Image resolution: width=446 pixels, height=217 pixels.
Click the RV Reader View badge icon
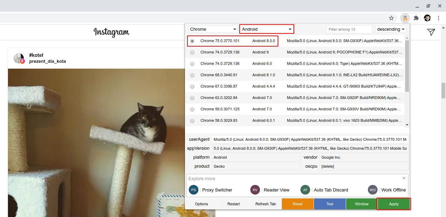coord(255,190)
